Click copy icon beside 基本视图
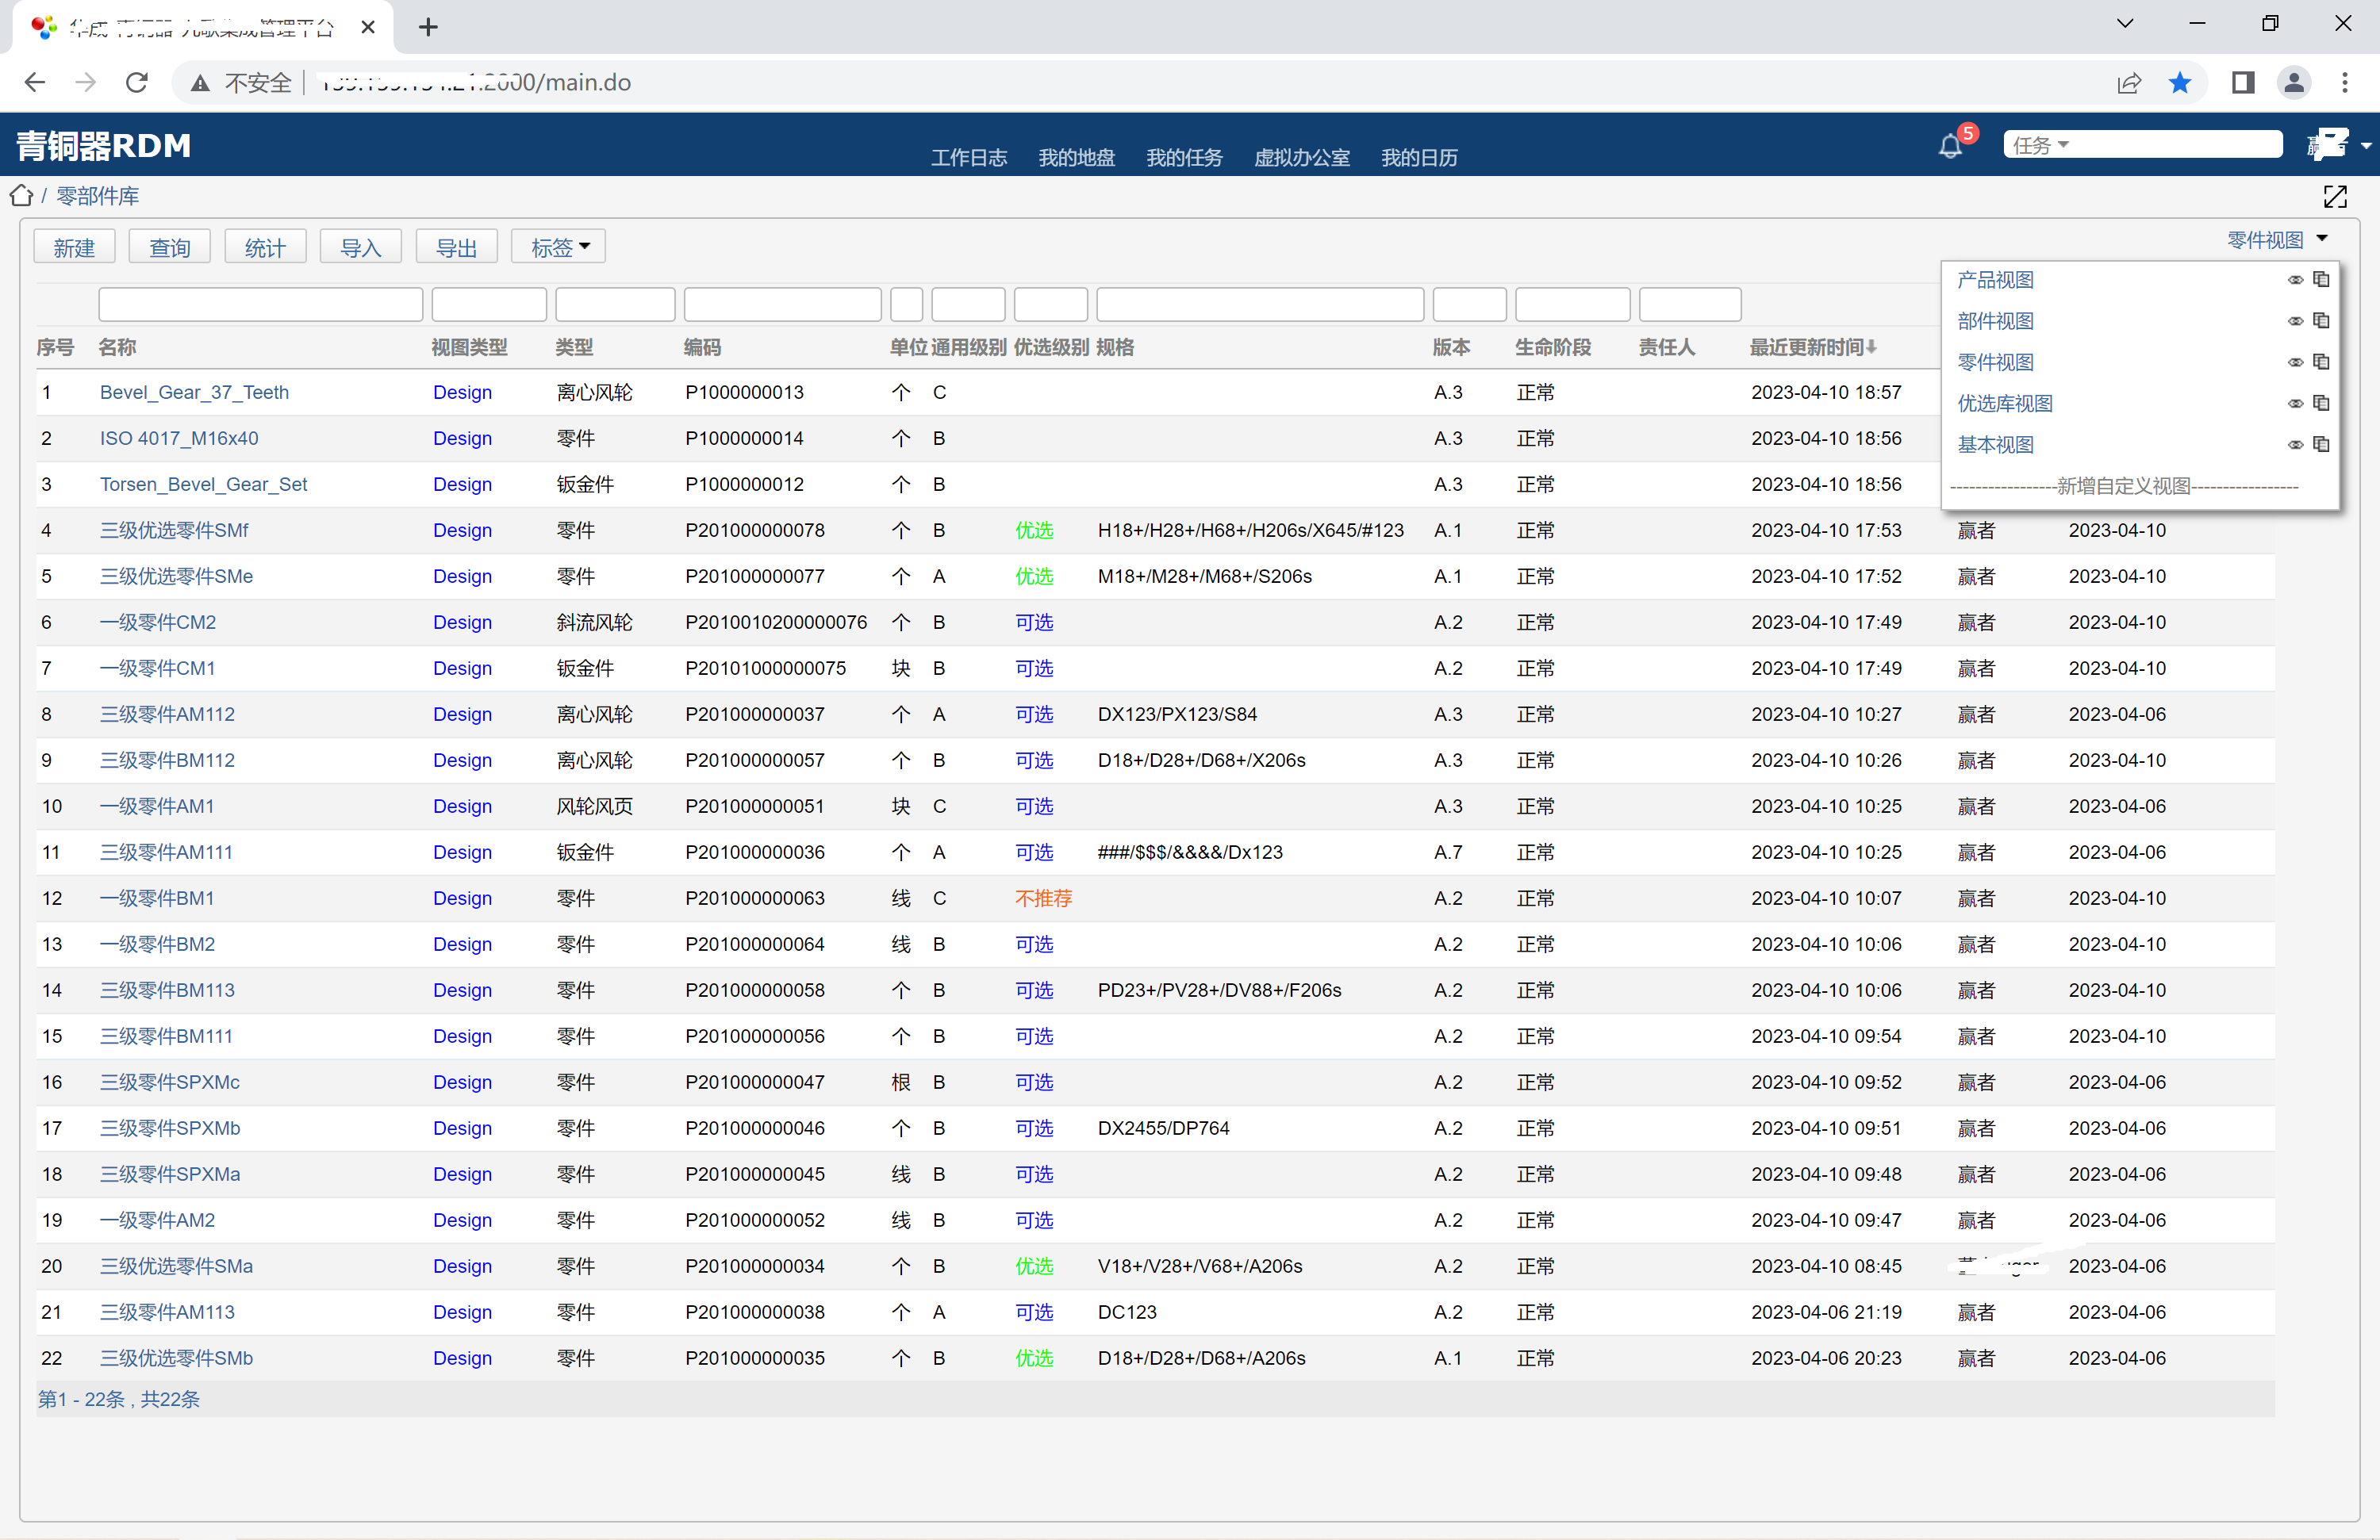Screen dimensions: 2380x1540 point(2322,445)
